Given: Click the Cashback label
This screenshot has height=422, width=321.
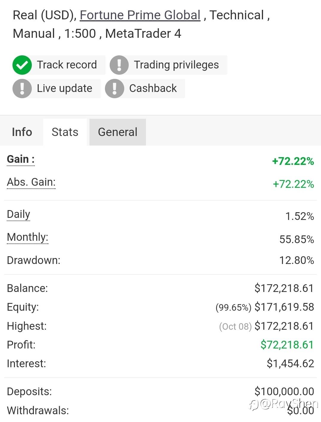Looking at the screenshot, I should tap(153, 88).
